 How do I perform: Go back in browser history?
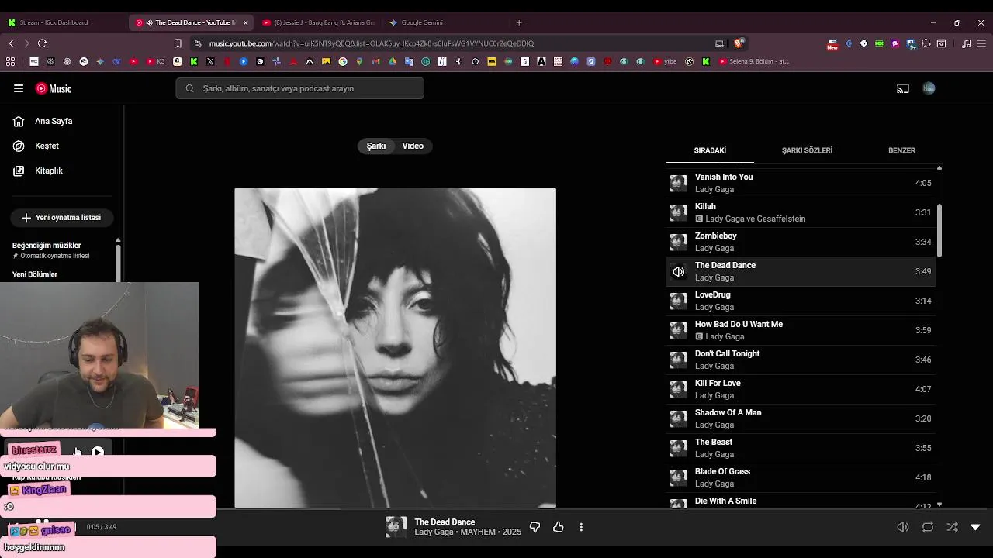coord(12,43)
